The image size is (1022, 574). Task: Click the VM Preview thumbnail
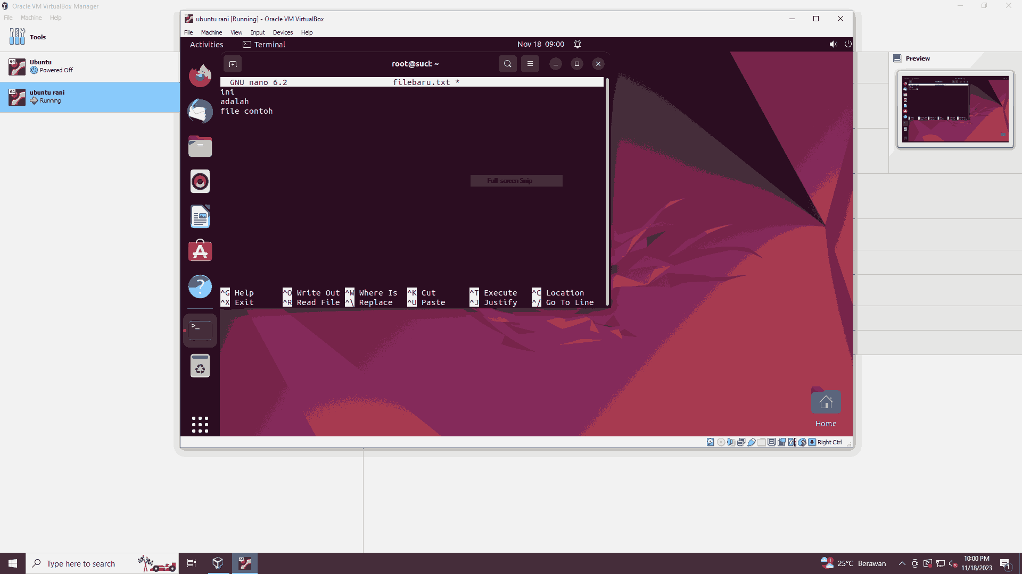pyautogui.click(x=955, y=109)
